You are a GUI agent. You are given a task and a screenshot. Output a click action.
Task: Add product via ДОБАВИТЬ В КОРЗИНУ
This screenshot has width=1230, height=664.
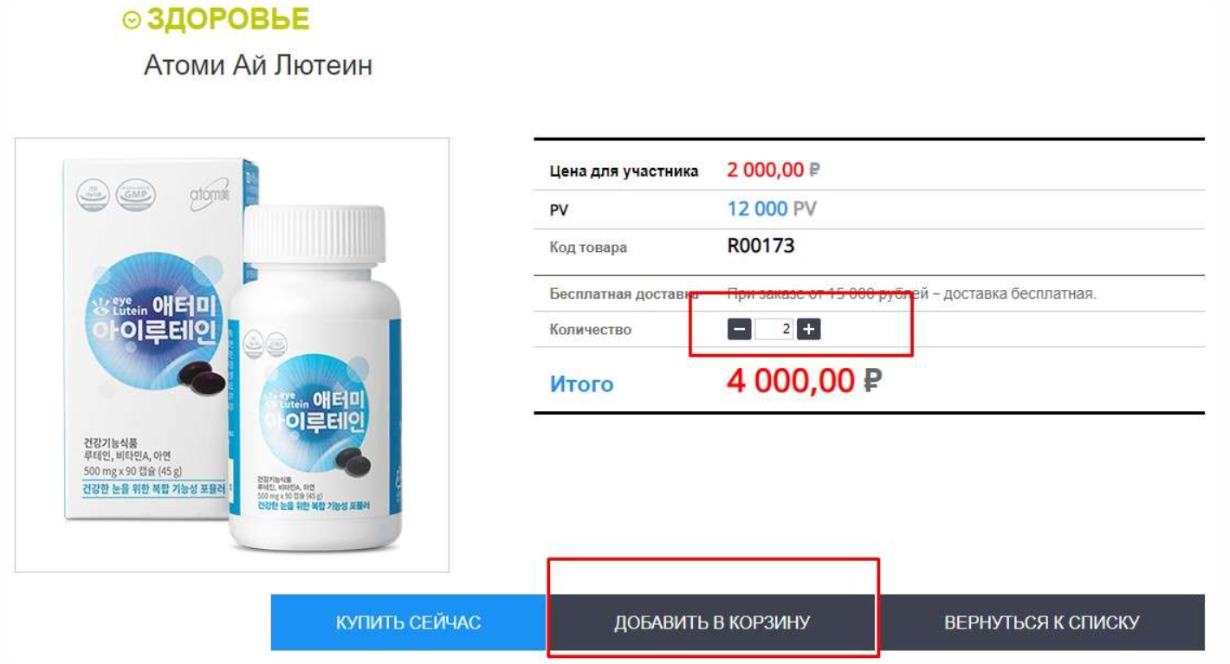(x=712, y=622)
